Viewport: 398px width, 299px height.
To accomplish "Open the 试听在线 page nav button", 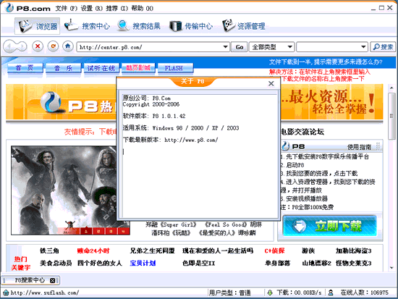I will (101, 68).
